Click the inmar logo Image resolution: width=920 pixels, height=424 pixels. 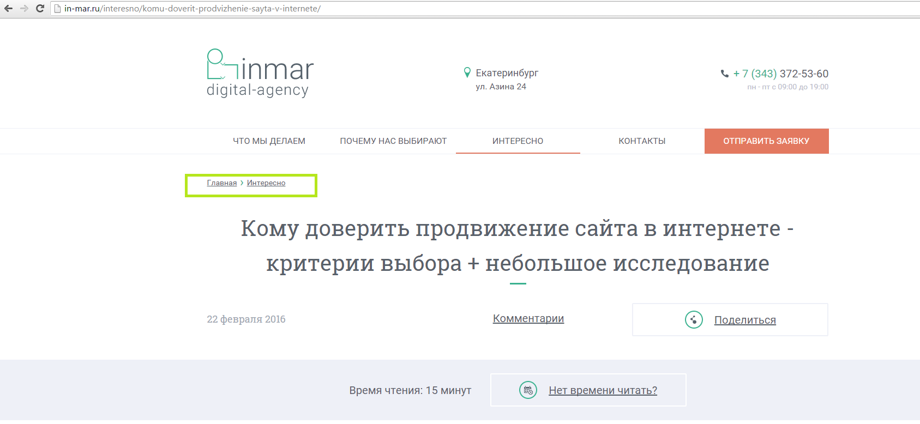click(260, 73)
